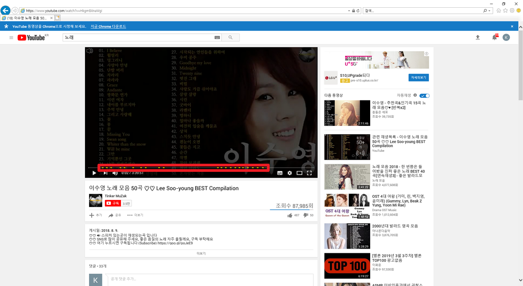Open OST 4대 여왕 video title
Viewport: 523px width, 286px height.
point(398,201)
